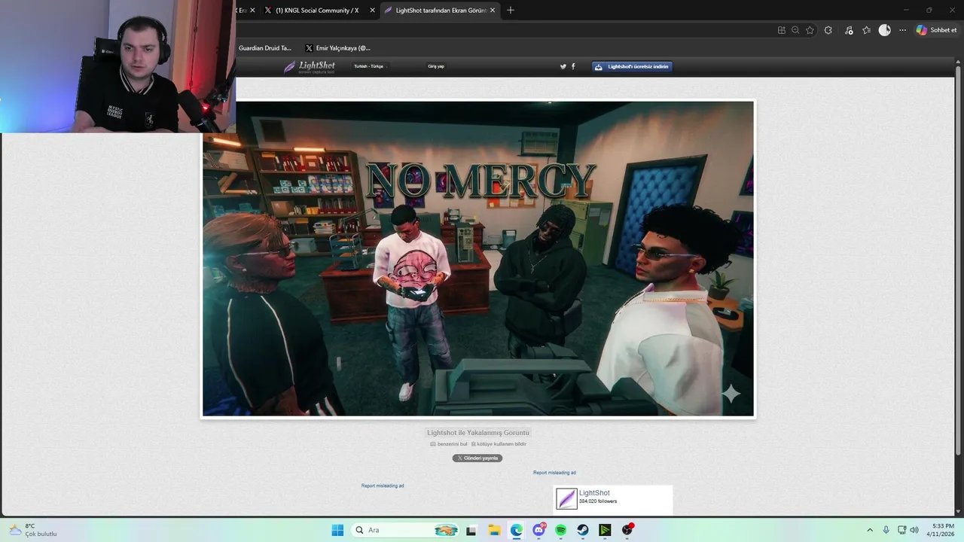Open the weather widget 8°C Çok bulutlu
The width and height of the screenshot is (964, 542).
33,530
